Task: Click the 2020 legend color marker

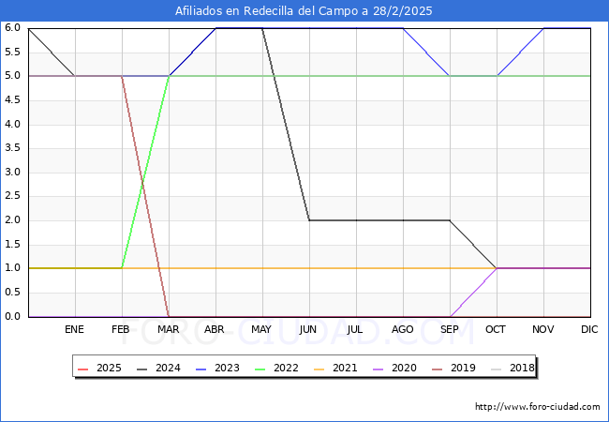Action: click(379, 369)
